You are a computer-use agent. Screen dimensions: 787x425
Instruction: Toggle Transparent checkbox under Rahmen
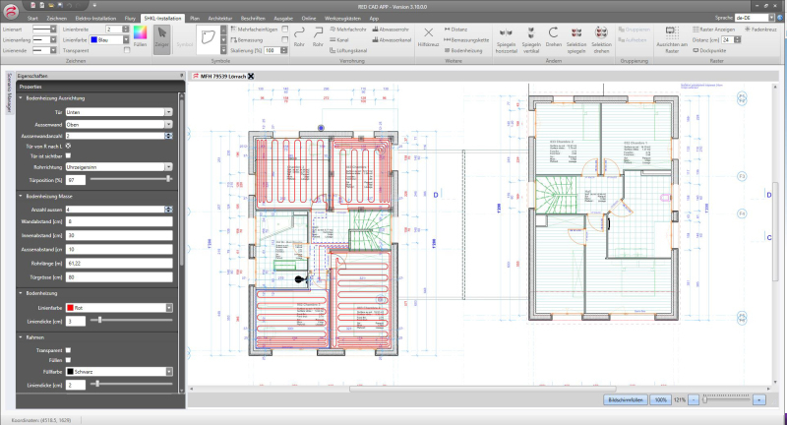[x=68, y=350]
